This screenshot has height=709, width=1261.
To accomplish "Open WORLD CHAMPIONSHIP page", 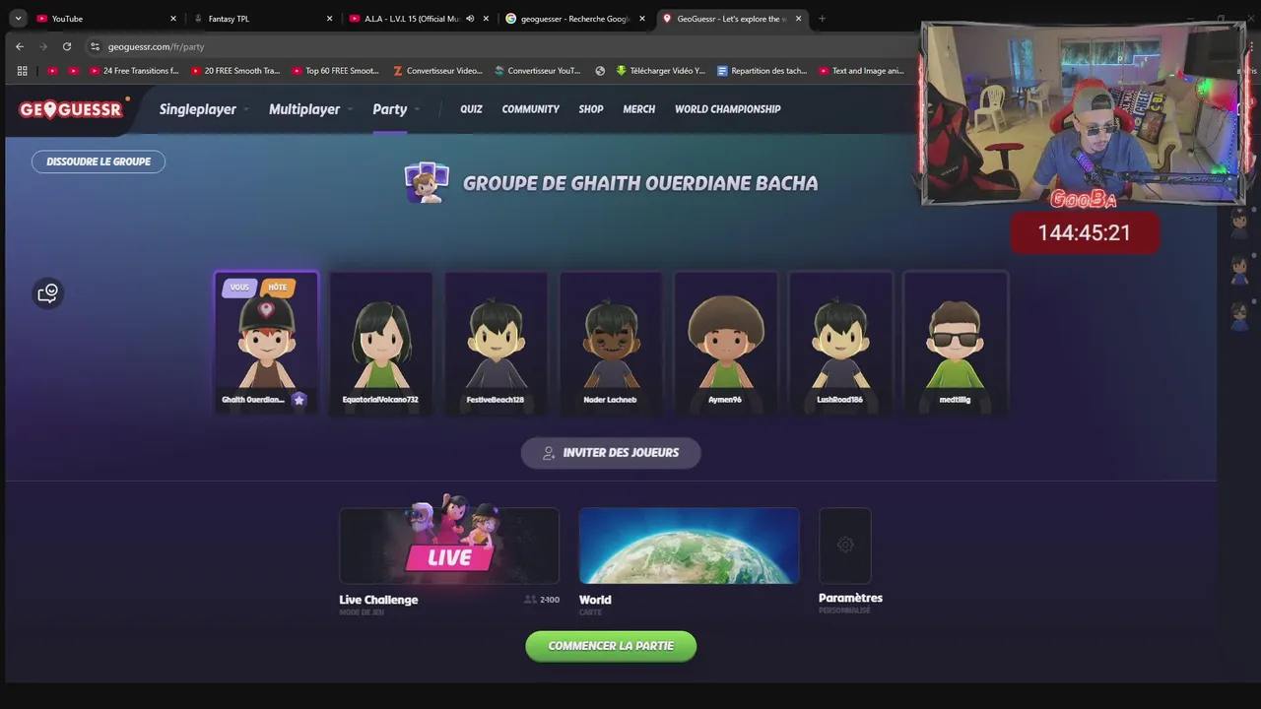I will point(727,109).
